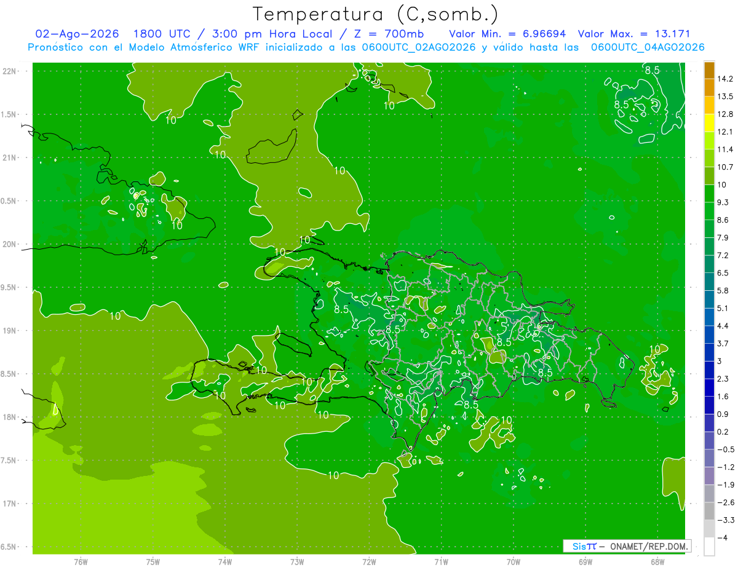Screen dimensions: 738x570
Task: Click the '70W' longitude axis label
Action: click(x=514, y=561)
